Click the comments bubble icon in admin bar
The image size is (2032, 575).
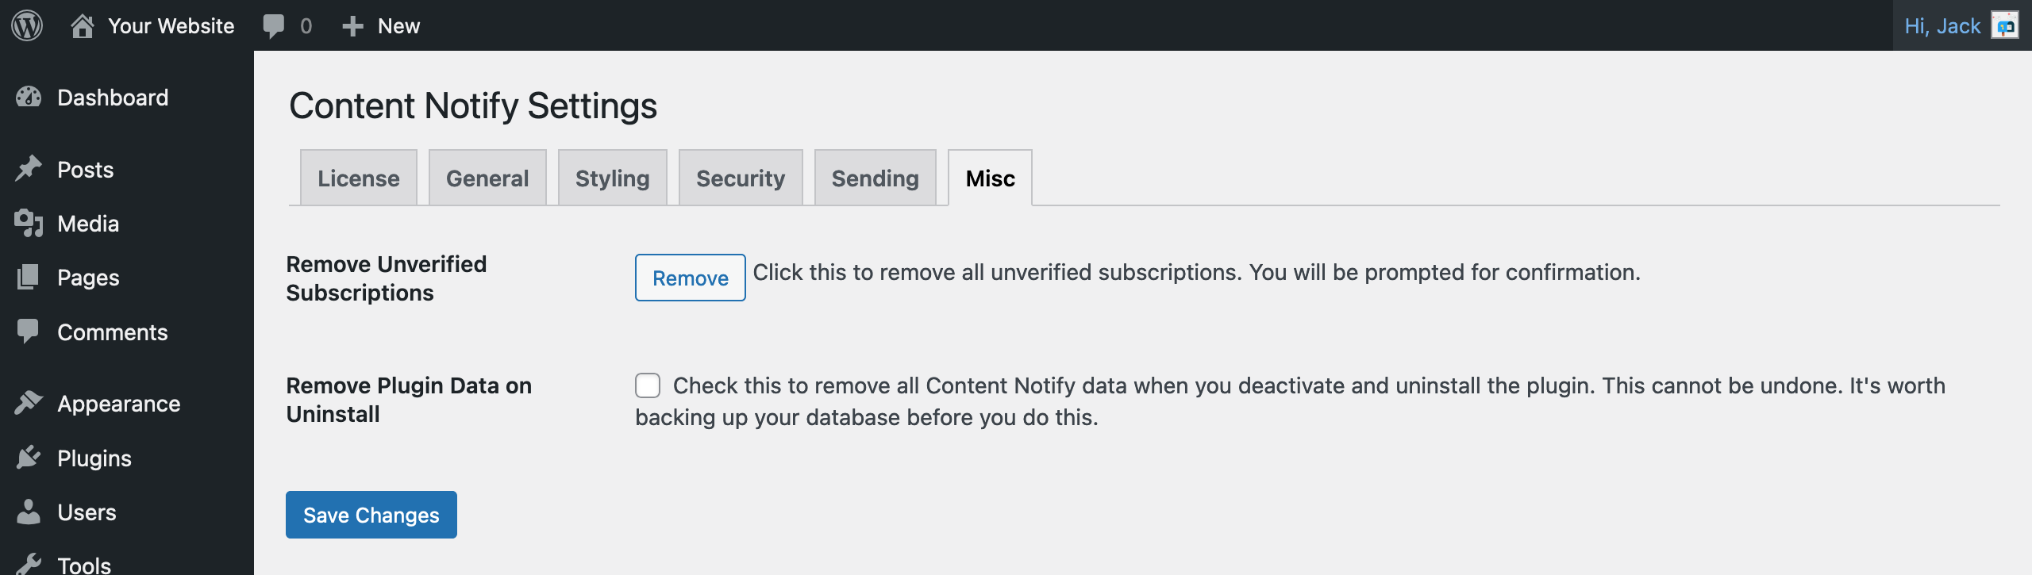pyautogui.click(x=273, y=26)
